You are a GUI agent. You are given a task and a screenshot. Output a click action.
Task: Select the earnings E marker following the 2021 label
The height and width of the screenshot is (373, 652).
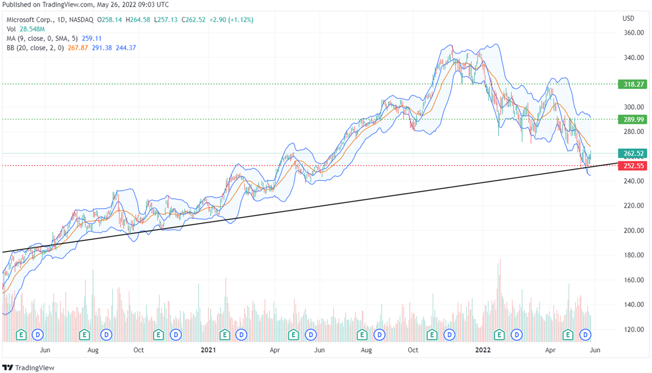(x=225, y=335)
